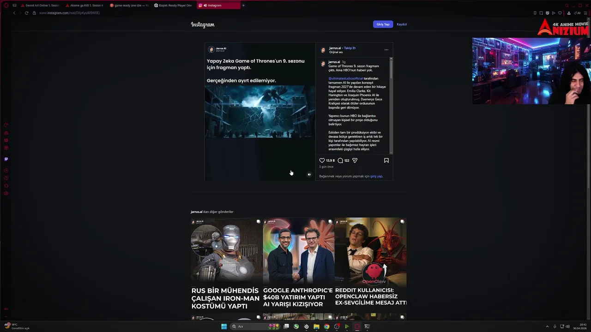This screenshot has width=591, height=332.
Task: Click the Giriş Yap button in header
Action: pyautogui.click(x=383, y=24)
